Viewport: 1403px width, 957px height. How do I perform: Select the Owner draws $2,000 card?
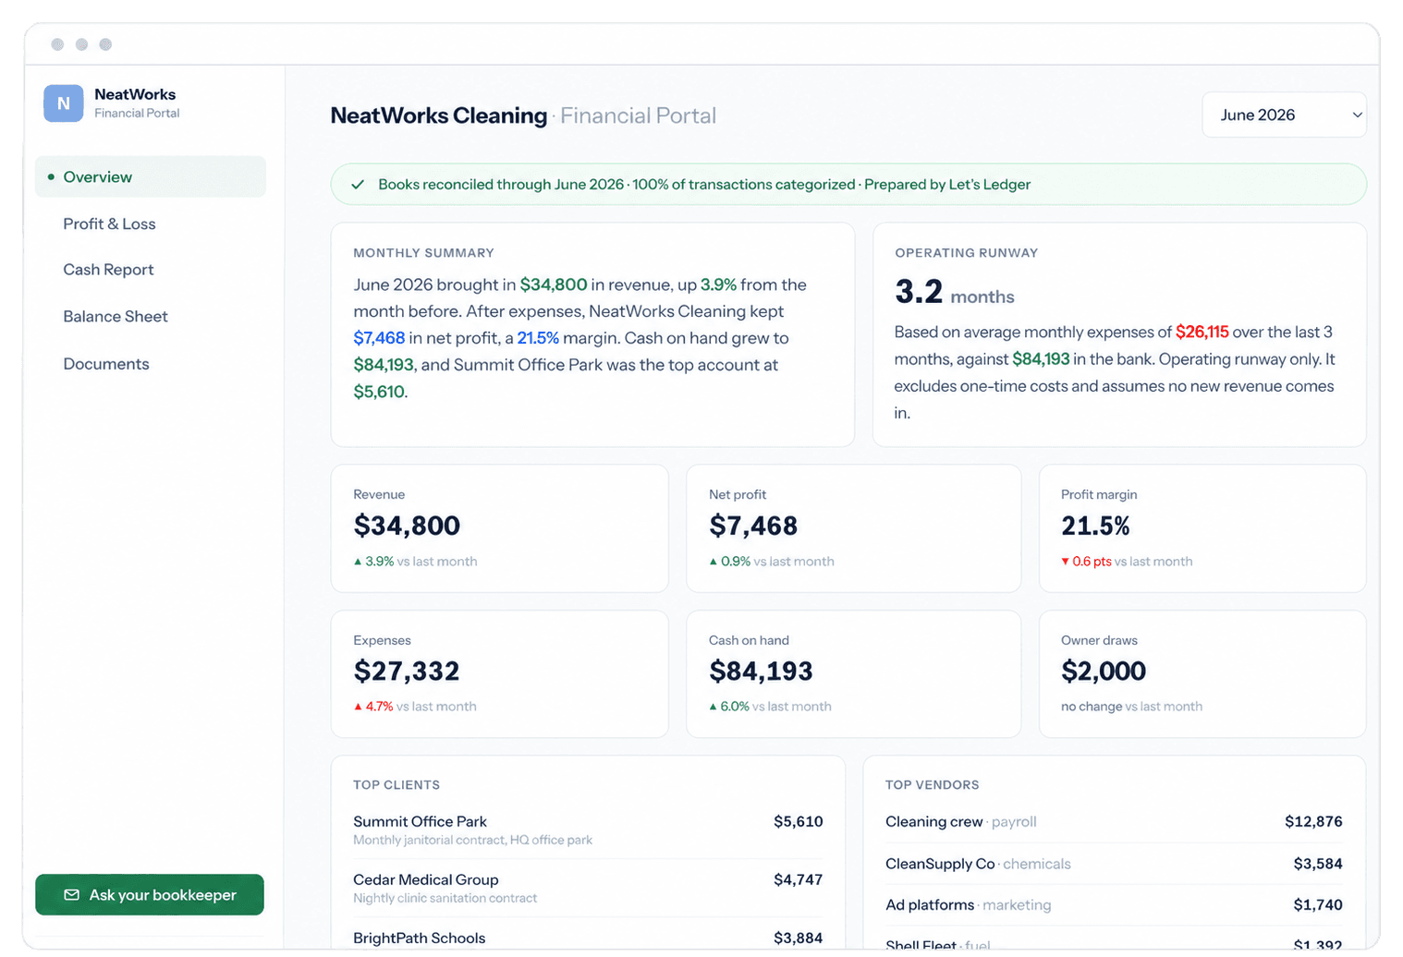1202,673
